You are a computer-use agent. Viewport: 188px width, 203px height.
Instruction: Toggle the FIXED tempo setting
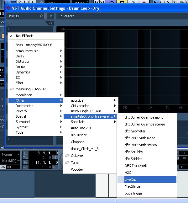(x=184, y=158)
